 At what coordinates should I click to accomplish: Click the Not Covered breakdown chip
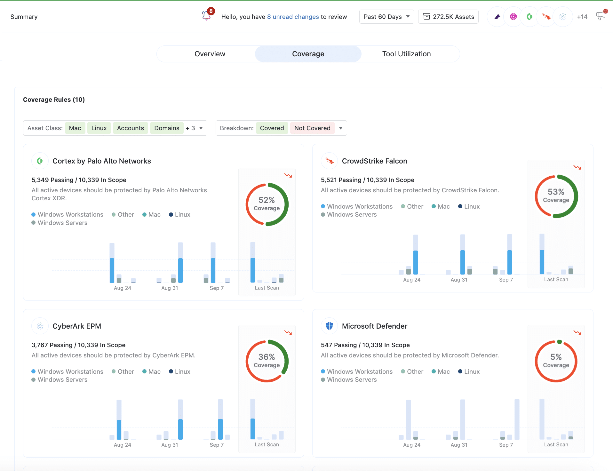312,128
